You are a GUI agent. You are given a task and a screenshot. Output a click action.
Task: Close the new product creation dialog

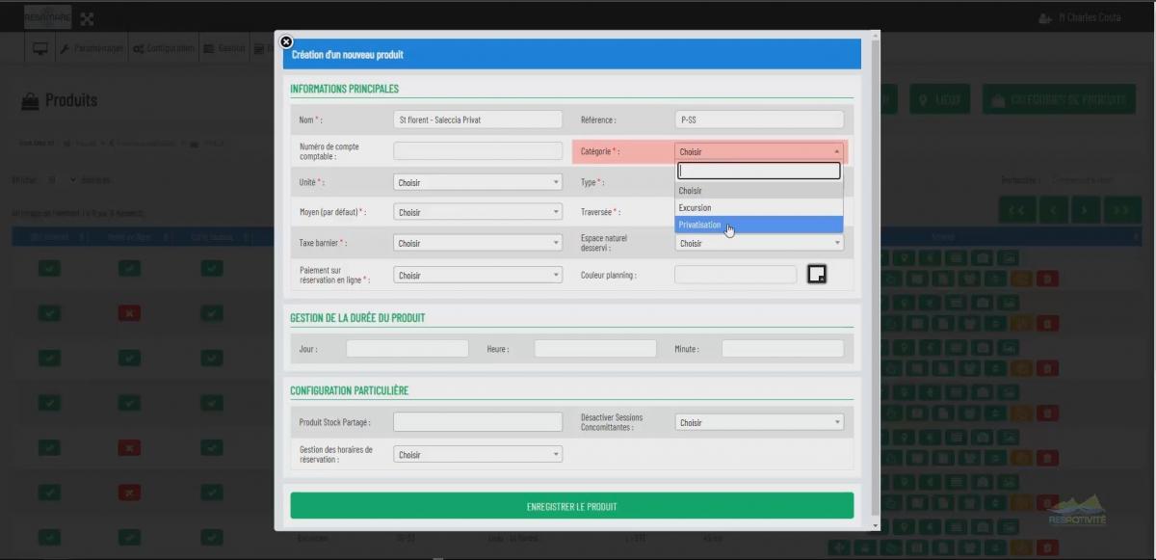point(286,42)
